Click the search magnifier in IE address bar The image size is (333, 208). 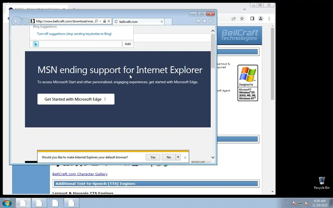96,21
